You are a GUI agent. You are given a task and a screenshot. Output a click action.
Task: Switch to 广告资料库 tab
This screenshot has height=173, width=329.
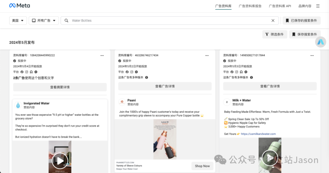pos(223,6)
